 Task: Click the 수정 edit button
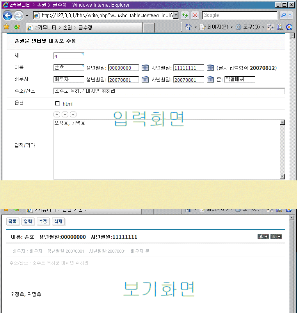pyautogui.click(x=43, y=221)
